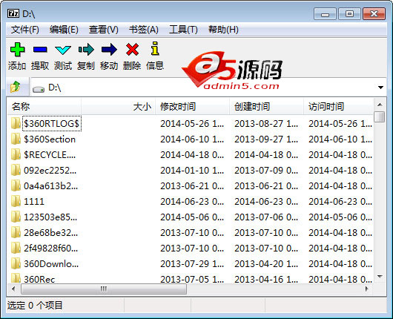Select the 1111 folder icon

[x=16, y=201]
